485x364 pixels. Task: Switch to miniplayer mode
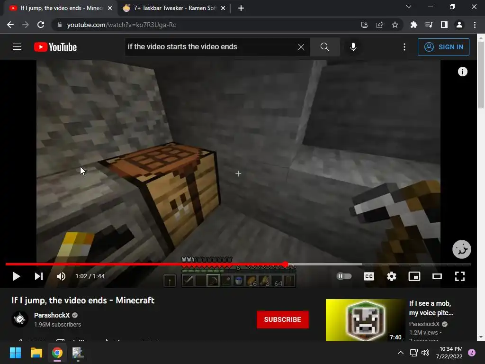[x=414, y=276]
